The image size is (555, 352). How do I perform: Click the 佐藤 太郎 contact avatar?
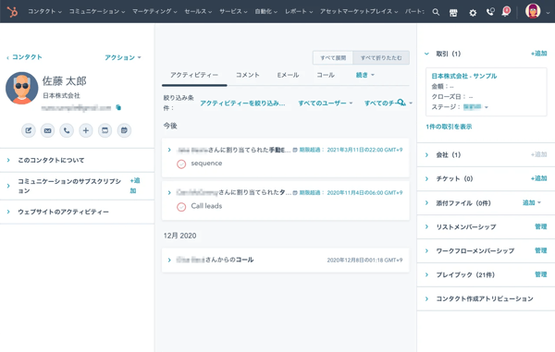coord(22,89)
